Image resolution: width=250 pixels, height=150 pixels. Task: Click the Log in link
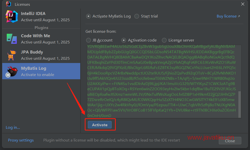13,127
